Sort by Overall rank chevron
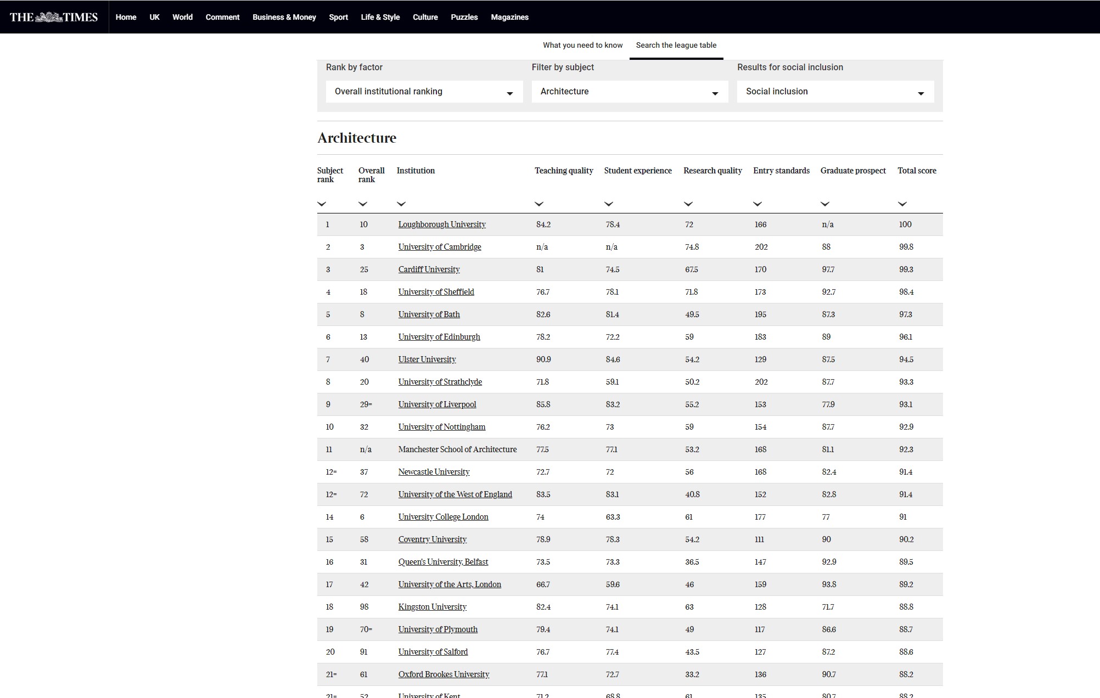Viewport: 1100px width, 698px height. (362, 204)
